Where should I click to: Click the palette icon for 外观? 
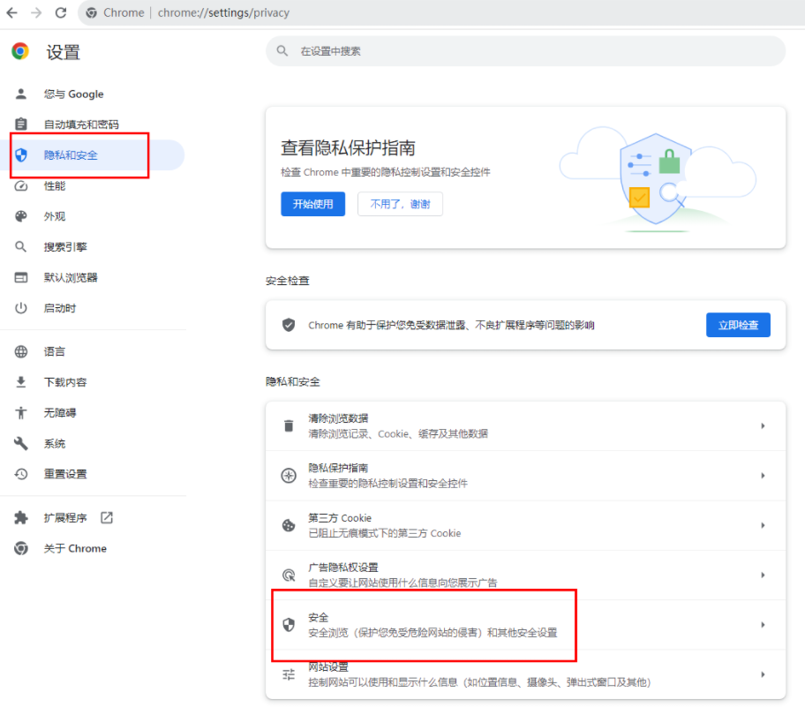(21, 216)
